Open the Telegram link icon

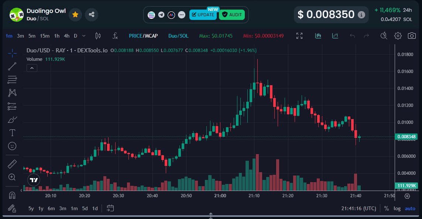coord(161,15)
